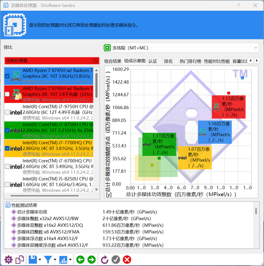Screen dimensions: 264x266
Task: Click diamond icon beside 多媒体双整数 x16x2 AVX512/DQ
Action: [14, 225]
